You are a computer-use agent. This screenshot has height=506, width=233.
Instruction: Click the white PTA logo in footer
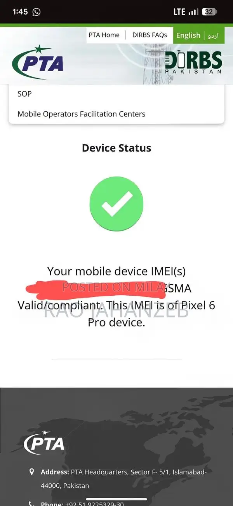44,443
